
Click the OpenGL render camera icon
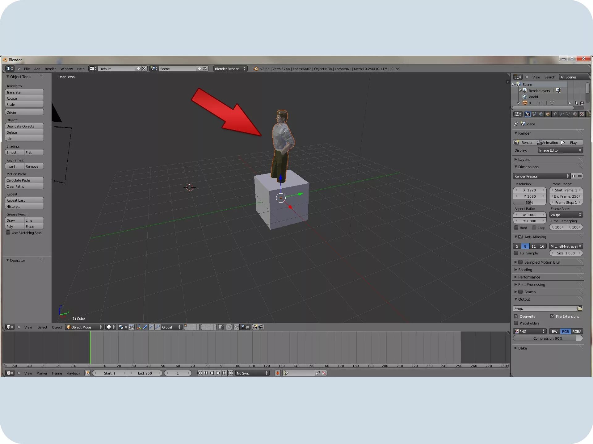tap(255, 327)
